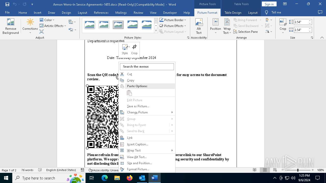Click English (United States) language indicator
326x183 pixels.
[61, 170]
